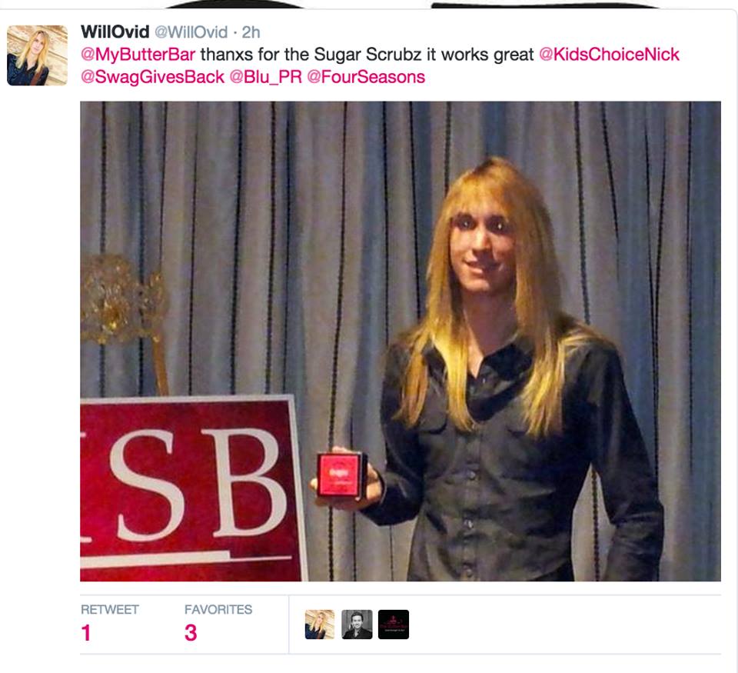Screen dimensions: 738x673
Task: Open the @WillOvid handle next to name
Action: point(191,32)
